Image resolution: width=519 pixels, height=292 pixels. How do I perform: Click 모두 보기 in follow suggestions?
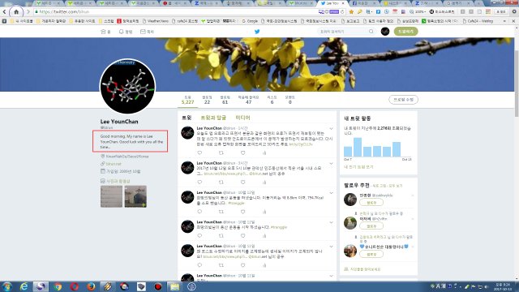(395, 186)
